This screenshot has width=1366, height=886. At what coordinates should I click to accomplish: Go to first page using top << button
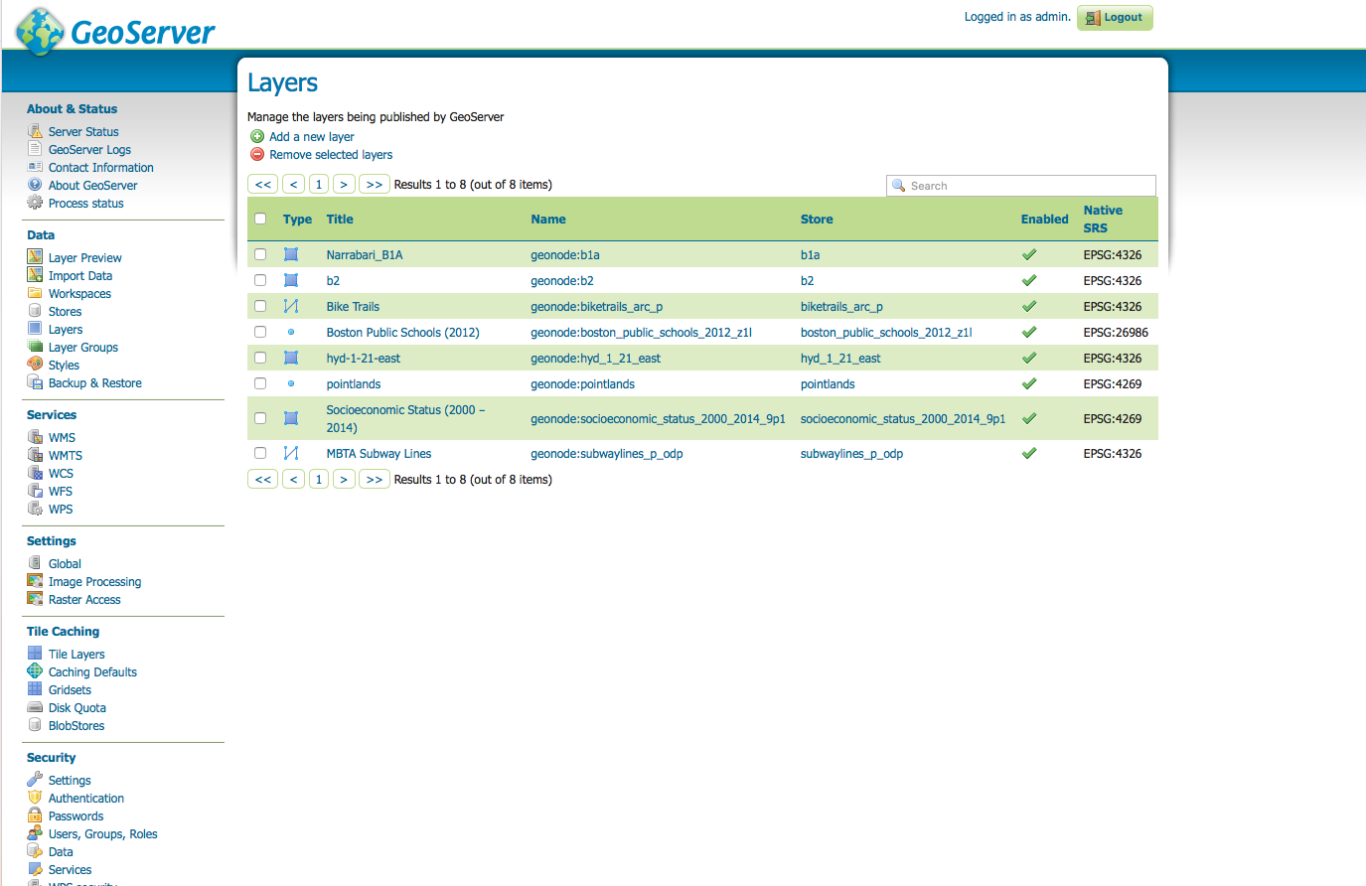click(263, 184)
